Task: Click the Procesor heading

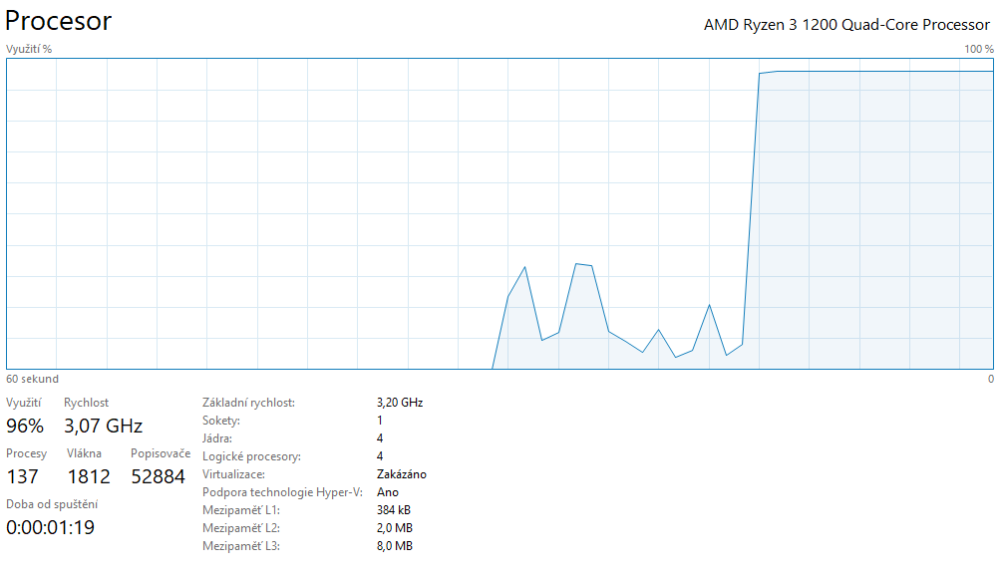Action: click(59, 21)
